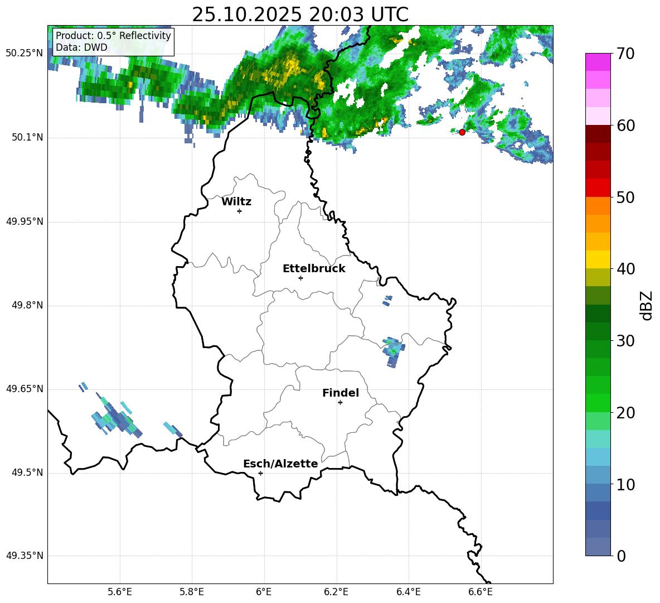Click the 20 colorbar tick label
This screenshot has height=603, width=660.
click(x=625, y=413)
